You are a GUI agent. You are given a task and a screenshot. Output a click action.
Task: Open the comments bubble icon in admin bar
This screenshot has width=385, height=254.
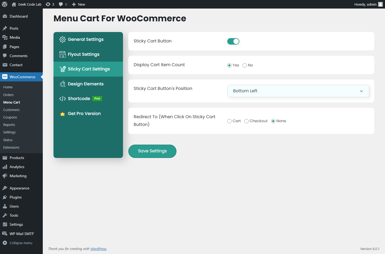(x=61, y=4)
